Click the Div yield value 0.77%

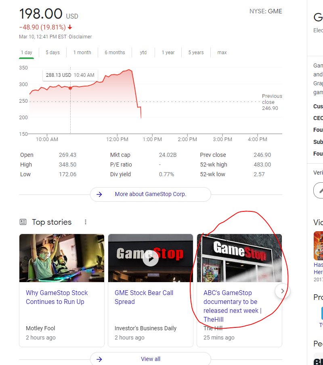pos(166,174)
